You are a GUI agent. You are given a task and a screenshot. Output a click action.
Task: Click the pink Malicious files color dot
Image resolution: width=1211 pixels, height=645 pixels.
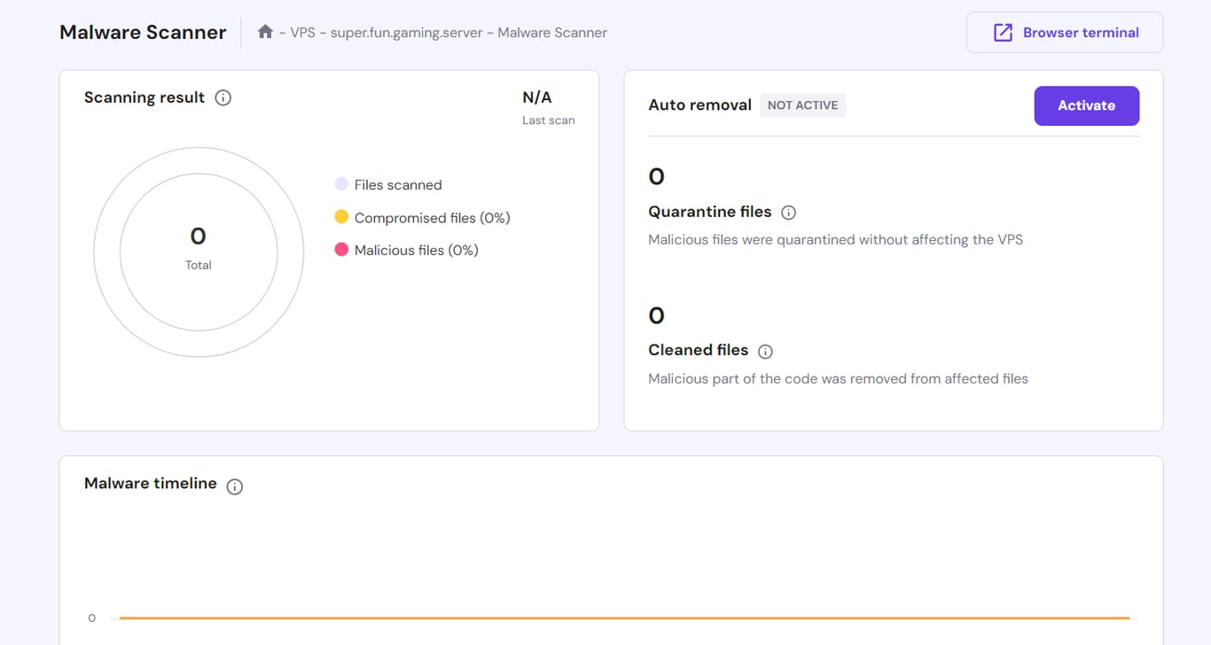pos(341,250)
